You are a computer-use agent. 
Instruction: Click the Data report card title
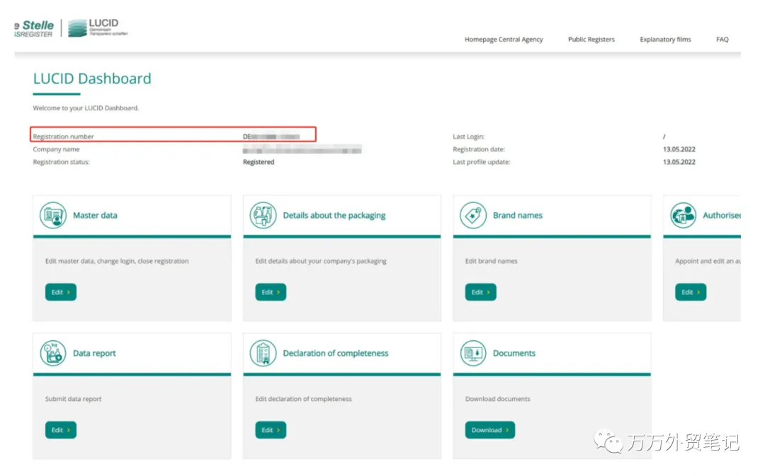point(94,353)
